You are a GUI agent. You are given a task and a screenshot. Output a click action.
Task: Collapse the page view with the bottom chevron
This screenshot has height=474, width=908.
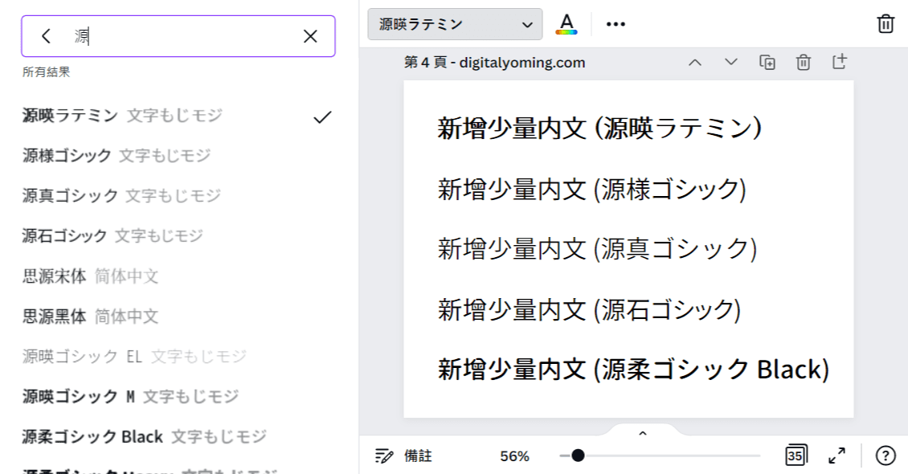642,432
